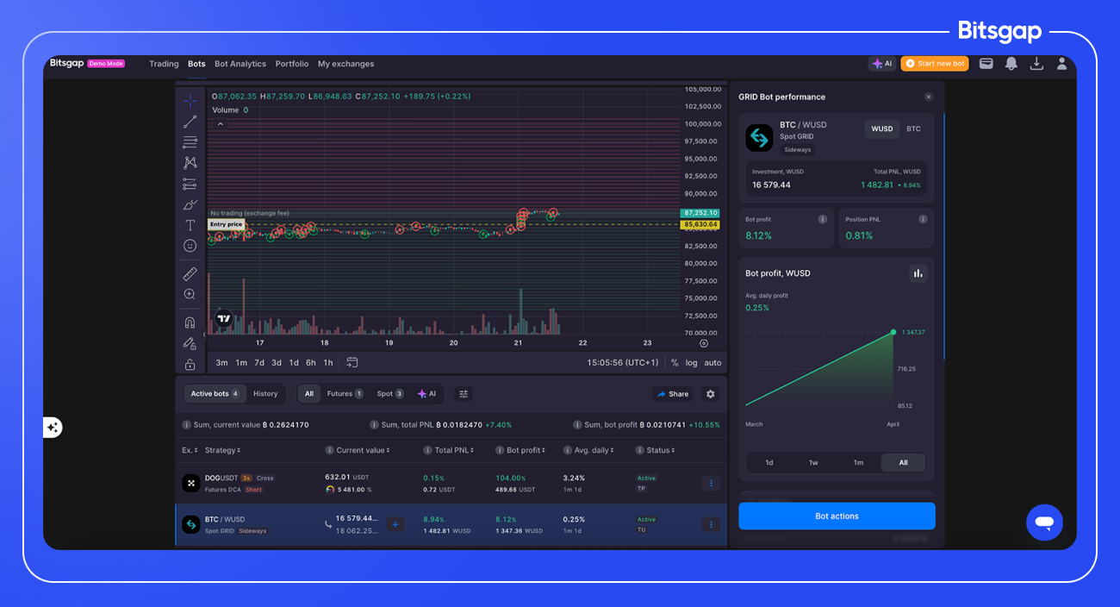1120x607 pixels.
Task: Sort bots by Ex. column
Action: point(190,450)
